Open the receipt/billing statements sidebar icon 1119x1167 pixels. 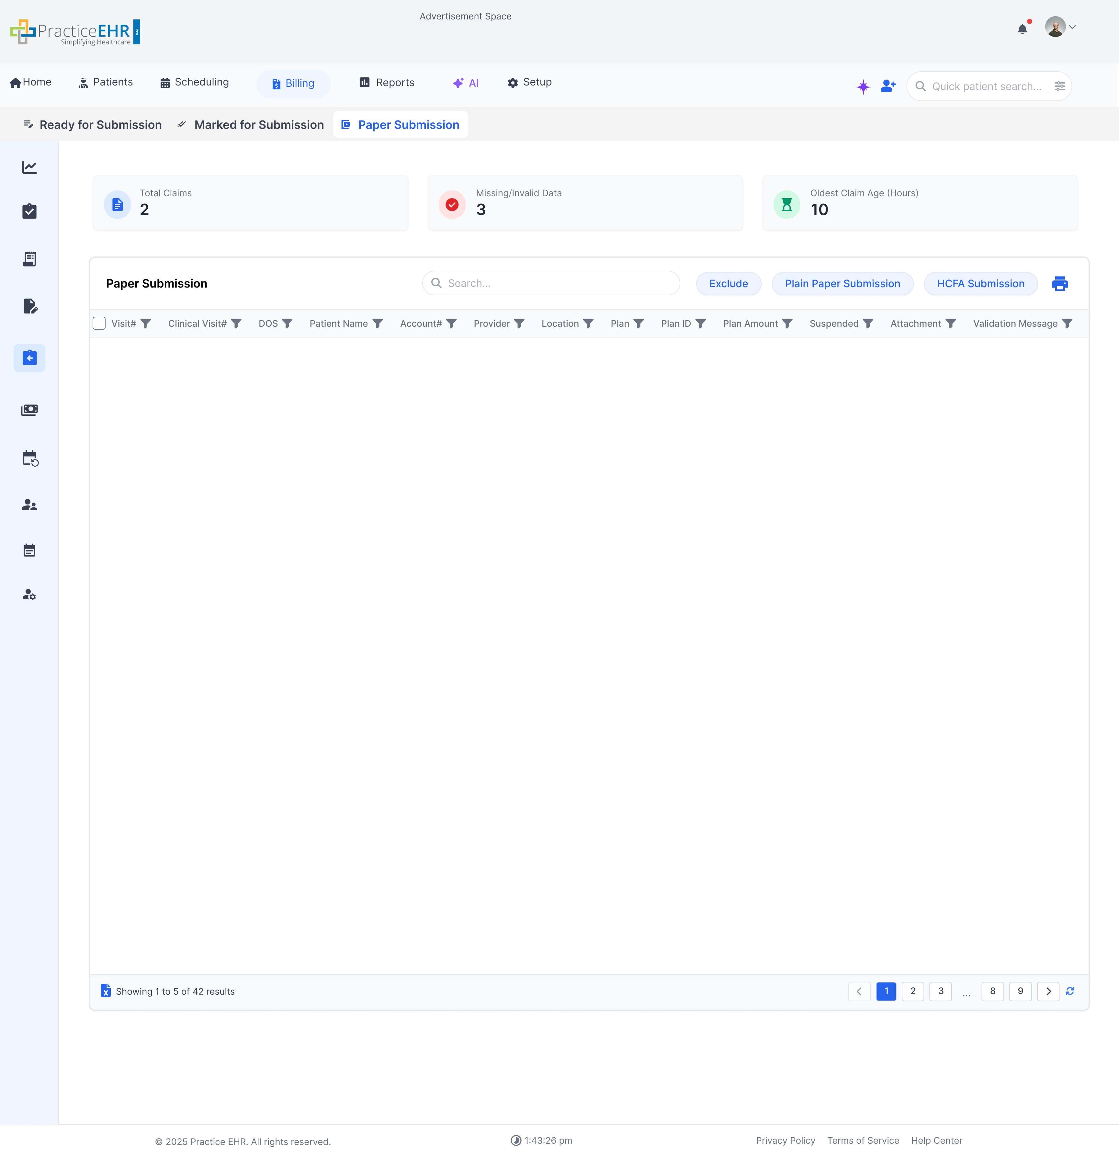point(29,258)
